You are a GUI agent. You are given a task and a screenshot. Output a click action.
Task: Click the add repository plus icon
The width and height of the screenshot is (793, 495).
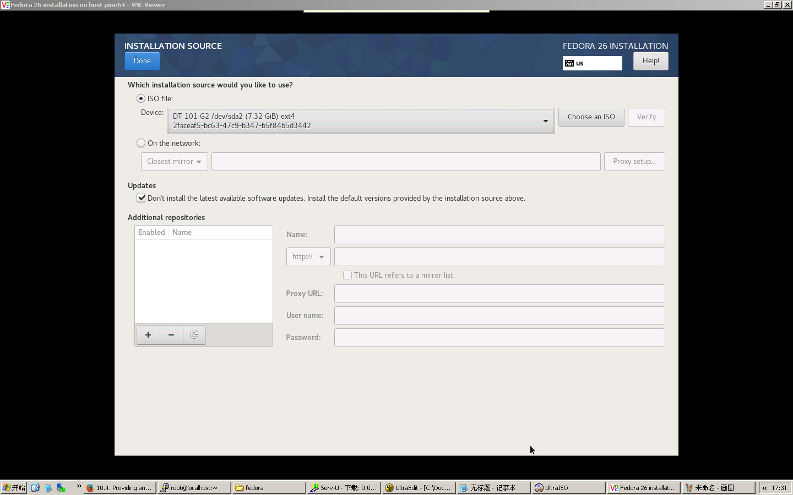[148, 335]
